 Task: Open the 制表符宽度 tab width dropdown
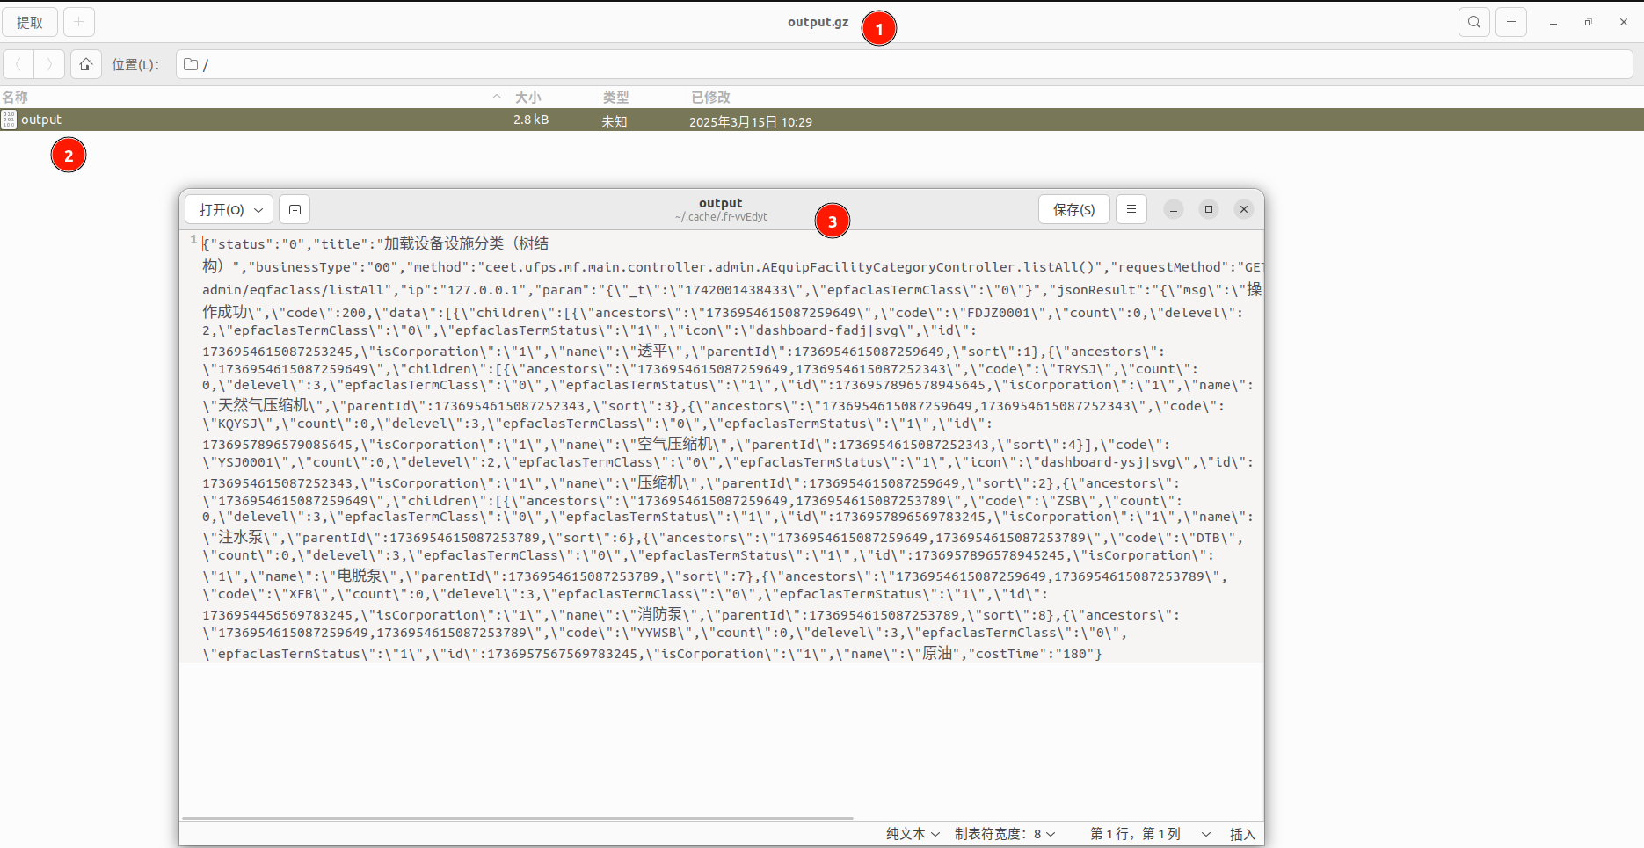[1005, 833]
